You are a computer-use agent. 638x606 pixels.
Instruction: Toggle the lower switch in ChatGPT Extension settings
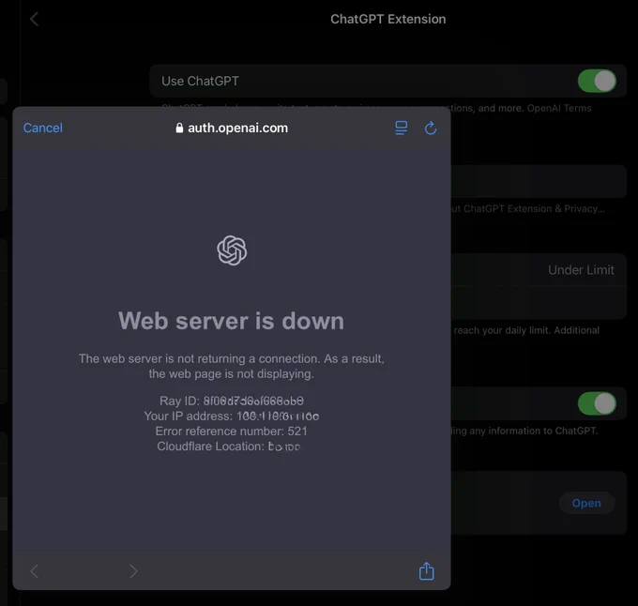pyautogui.click(x=597, y=403)
